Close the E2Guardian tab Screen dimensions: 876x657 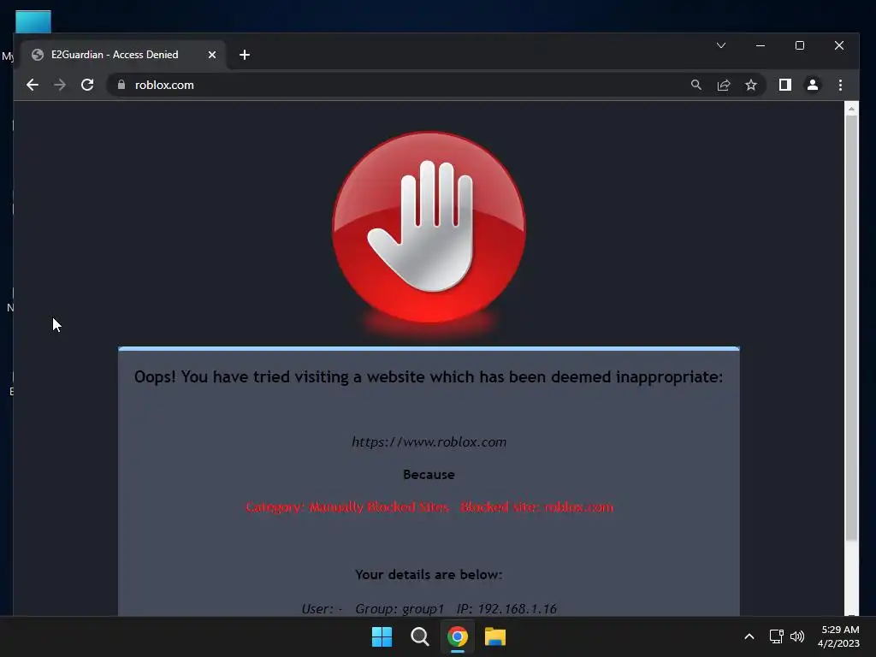click(212, 55)
